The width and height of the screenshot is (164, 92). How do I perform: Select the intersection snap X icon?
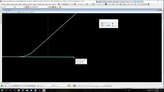(x=86, y=86)
